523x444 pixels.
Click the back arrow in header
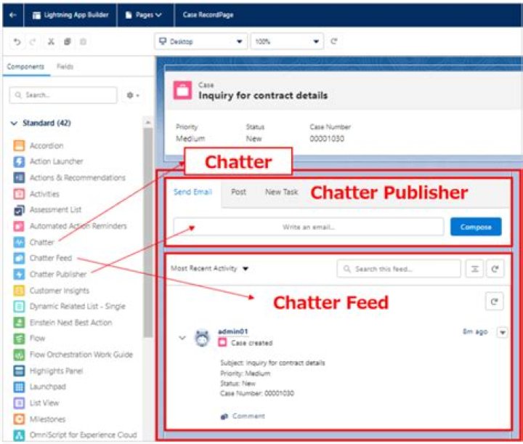point(13,15)
